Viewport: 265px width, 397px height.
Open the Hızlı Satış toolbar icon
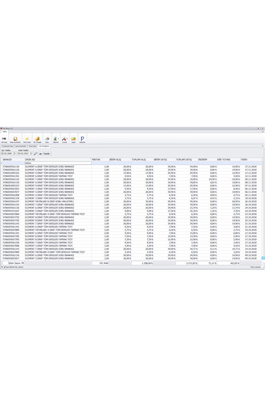(x=4, y=139)
